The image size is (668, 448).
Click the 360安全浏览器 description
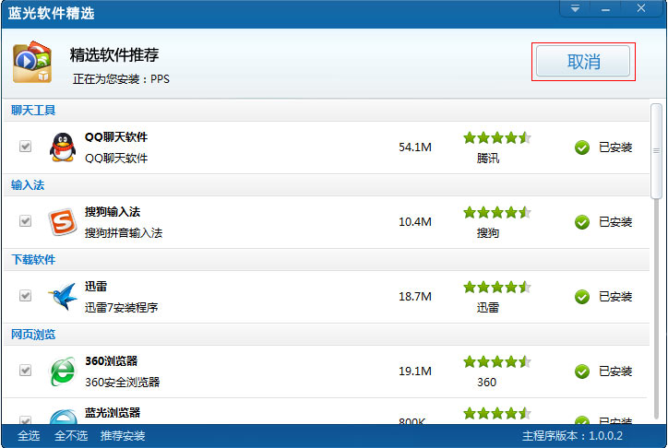123,382
